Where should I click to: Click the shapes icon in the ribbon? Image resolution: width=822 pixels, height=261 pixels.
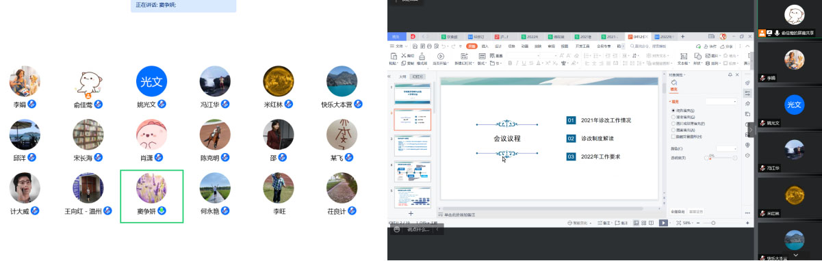click(x=698, y=56)
